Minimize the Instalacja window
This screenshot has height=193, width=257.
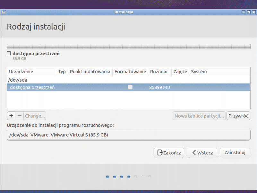pos(244,12)
